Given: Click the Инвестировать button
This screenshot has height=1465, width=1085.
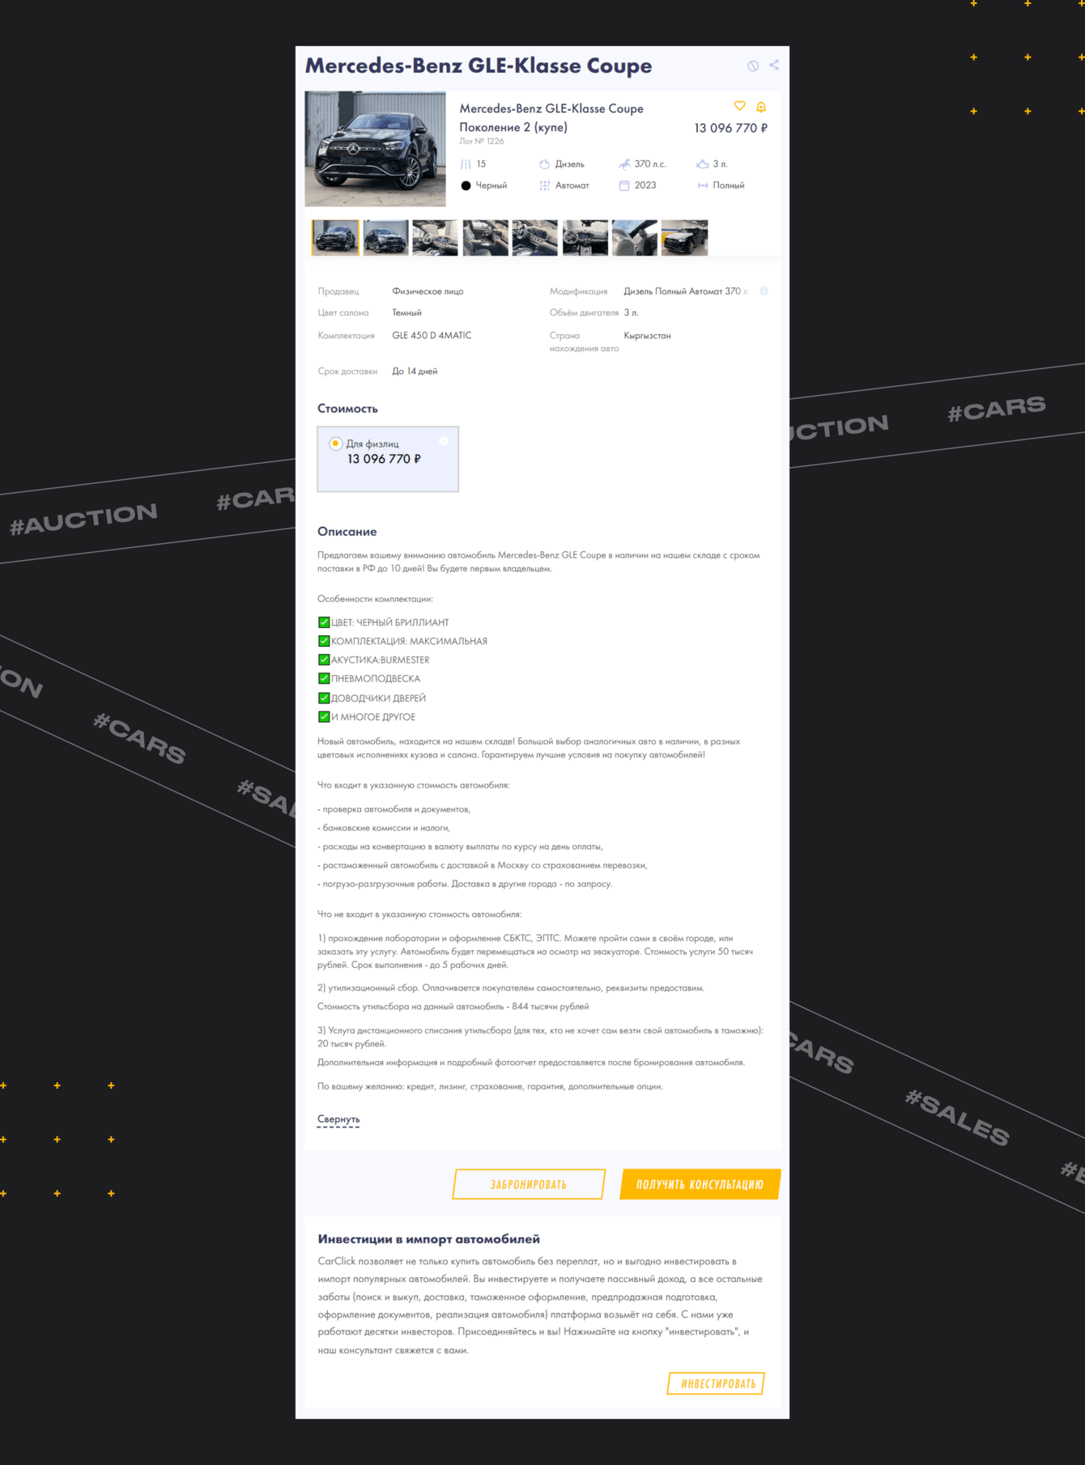Looking at the screenshot, I should point(717,1383).
